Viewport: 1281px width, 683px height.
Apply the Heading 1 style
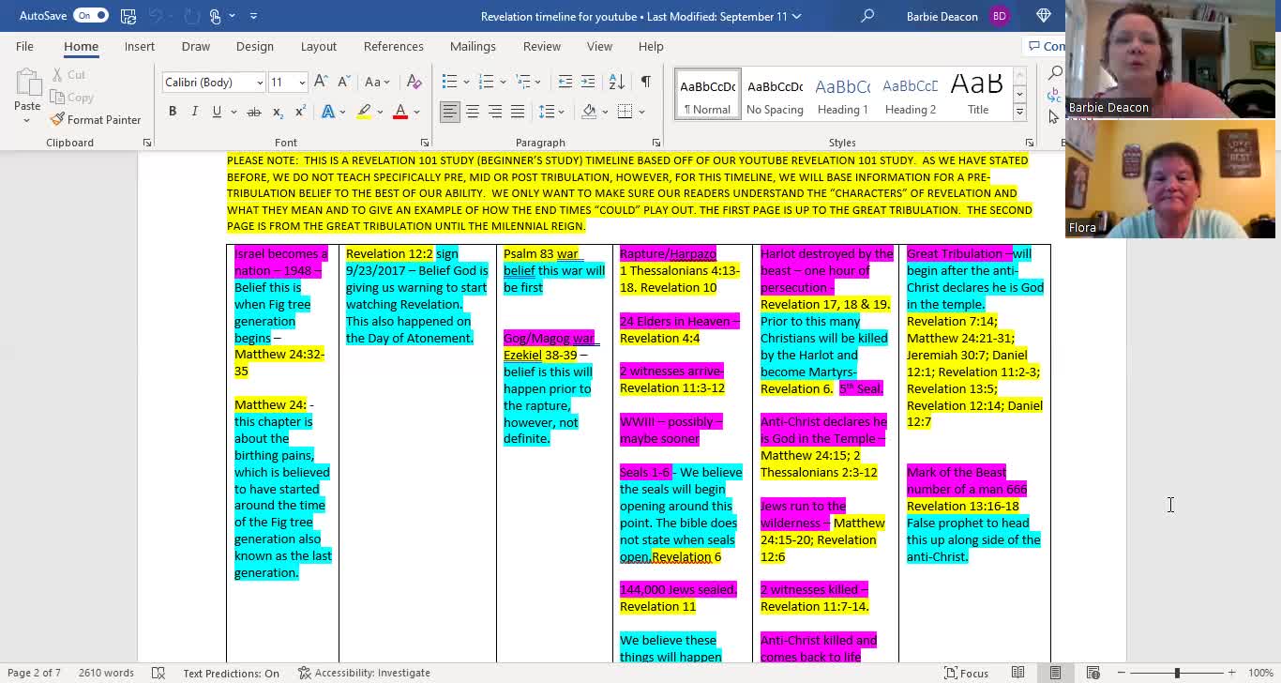842,94
